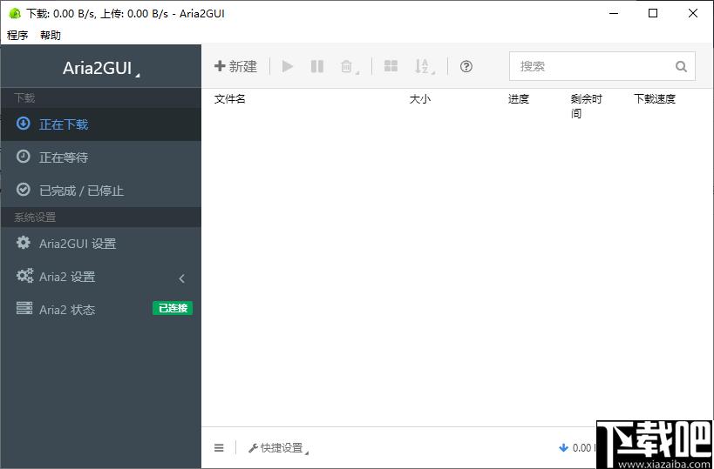Open Aria2GUI 设置 page
The height and width of the screenshot is (469, 714).
[x=100, y=243]
